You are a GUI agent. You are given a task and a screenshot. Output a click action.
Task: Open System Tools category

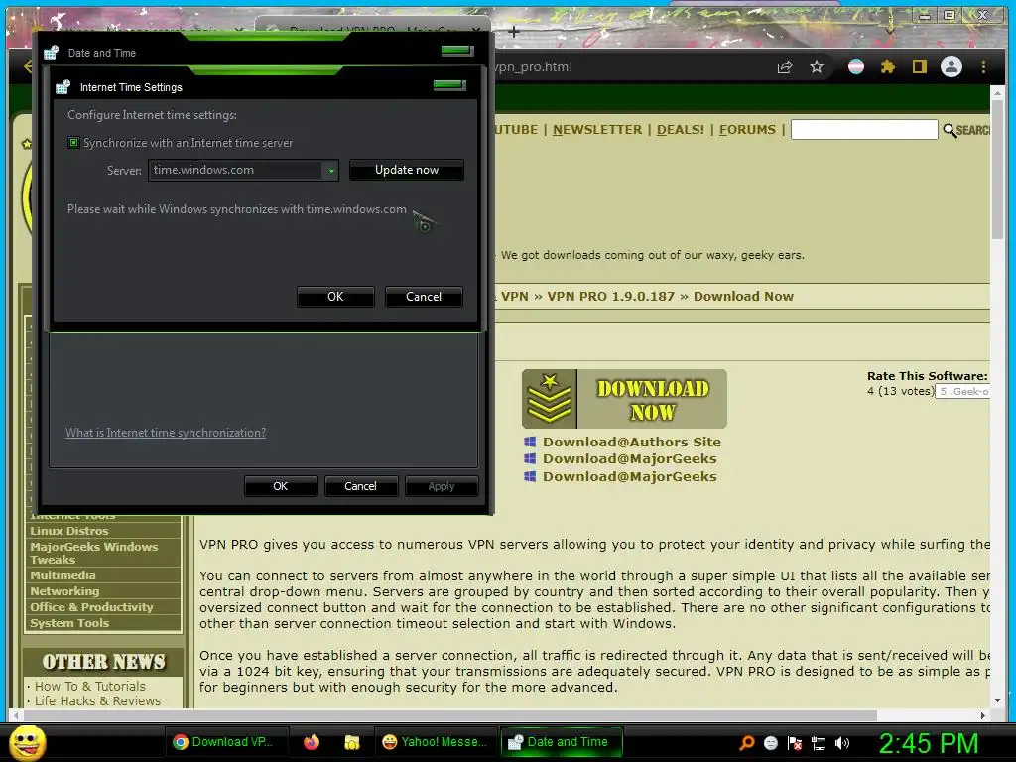pyautogui.click(x=69, y=623)
